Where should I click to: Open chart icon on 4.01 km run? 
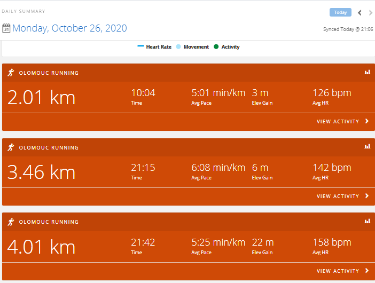point(368,222)
